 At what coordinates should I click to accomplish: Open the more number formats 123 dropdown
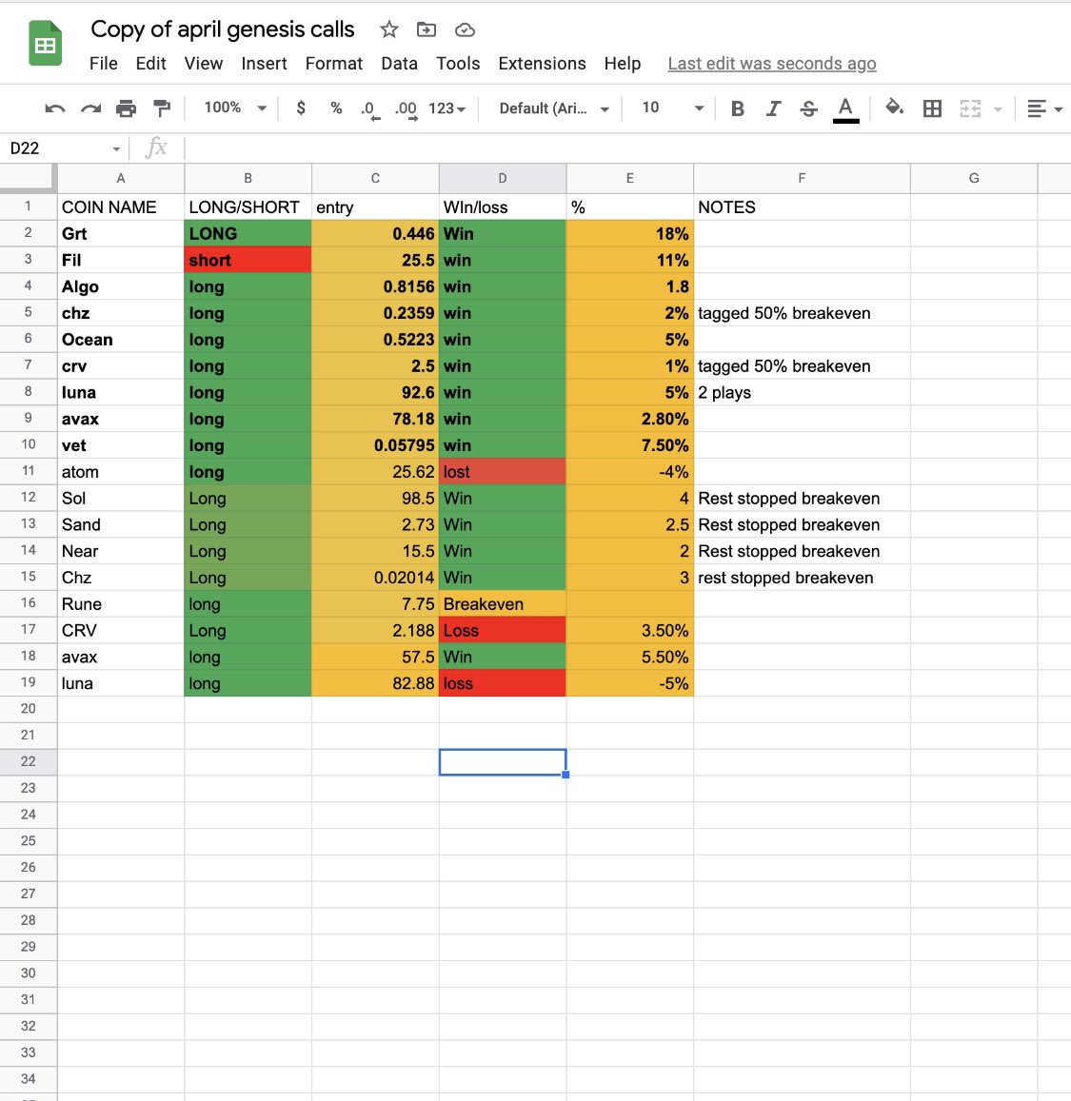pos(447,108)
